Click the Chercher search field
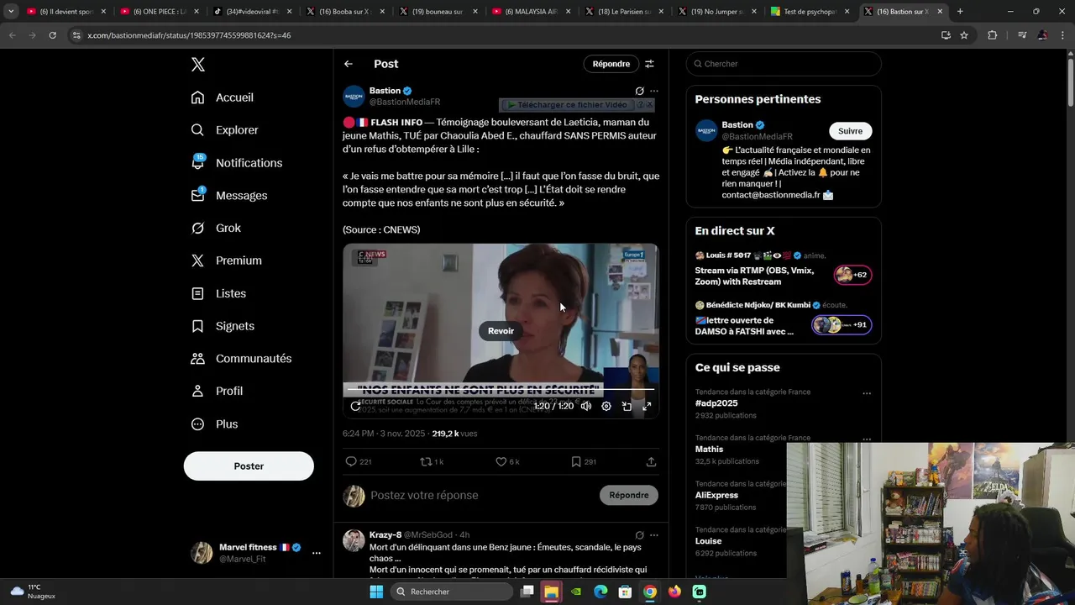The image size is (1075, 605). 784,64
